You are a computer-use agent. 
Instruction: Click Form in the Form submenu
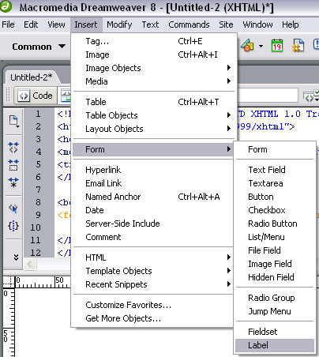(x=275, y=149)
